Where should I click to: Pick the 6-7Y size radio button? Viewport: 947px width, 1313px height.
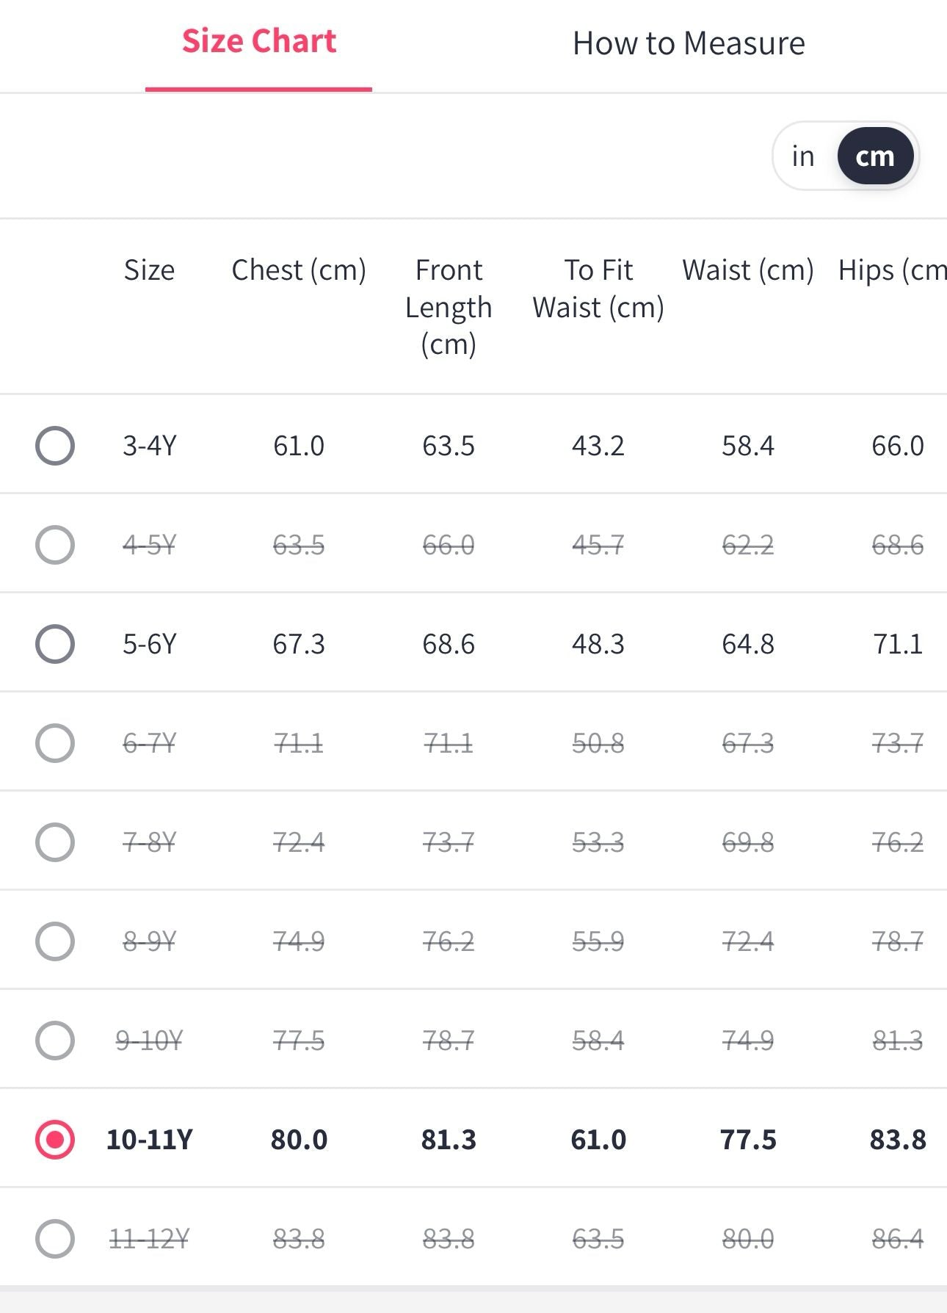[x=55, y=743]
